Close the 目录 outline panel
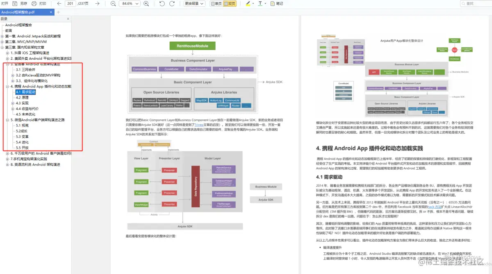The width and height of the screenshot is (492, 274). pyautogui.click(x=68, y=19)
